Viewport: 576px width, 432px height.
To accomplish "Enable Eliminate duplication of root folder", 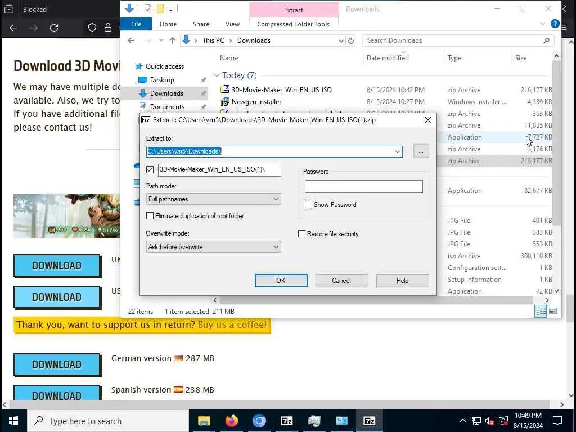I will coord(150,215).
